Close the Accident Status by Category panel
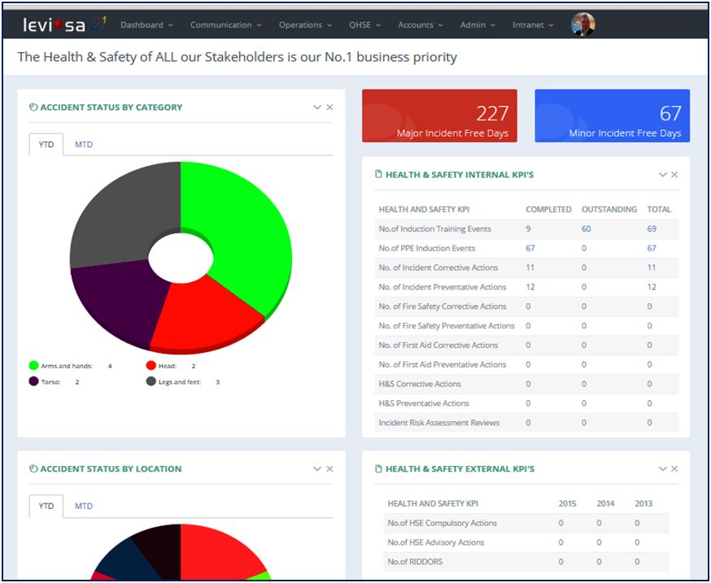The height and width of the screenshot is (583, 711). pos(329,107)
